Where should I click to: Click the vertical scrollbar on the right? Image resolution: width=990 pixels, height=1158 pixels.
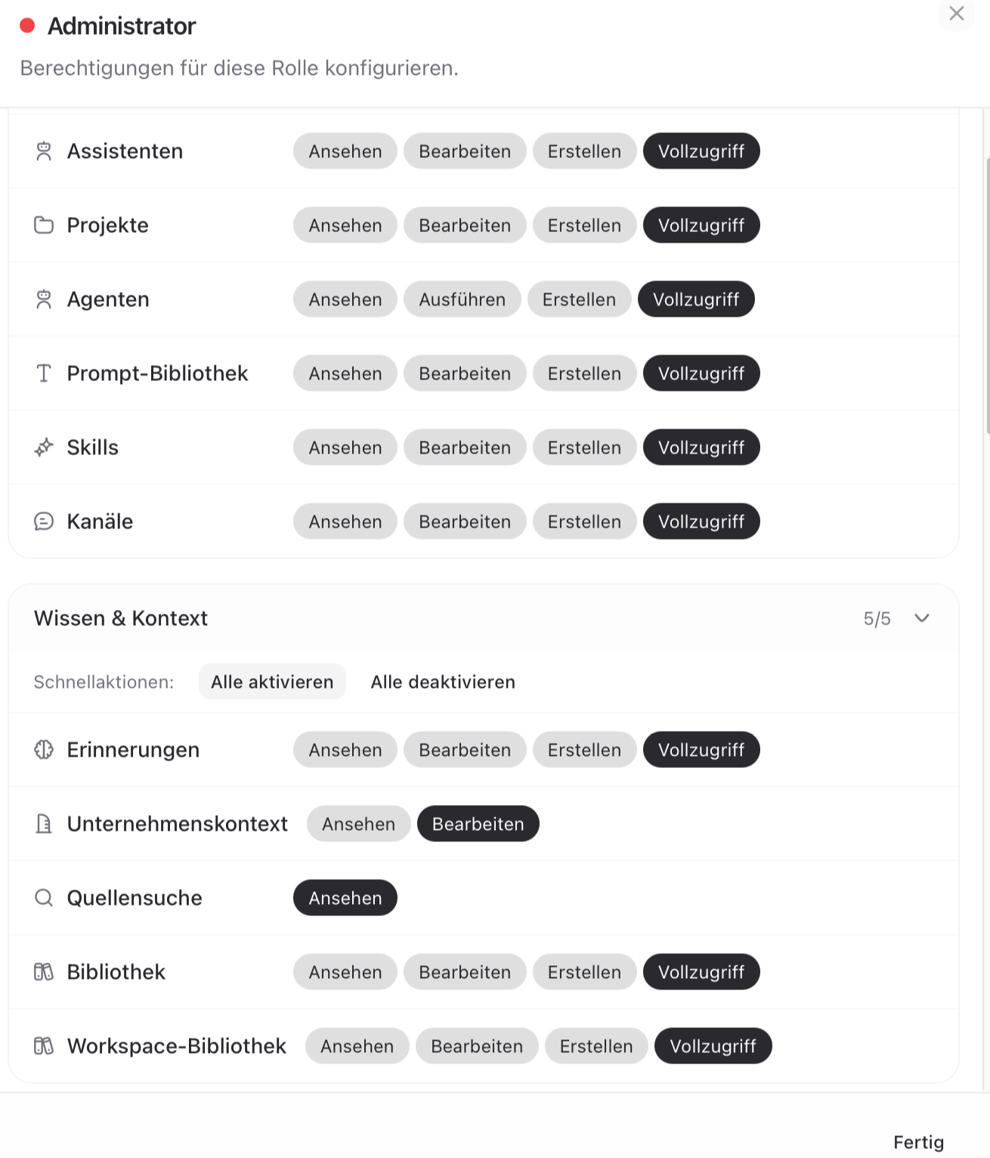(x=987, y=296)
